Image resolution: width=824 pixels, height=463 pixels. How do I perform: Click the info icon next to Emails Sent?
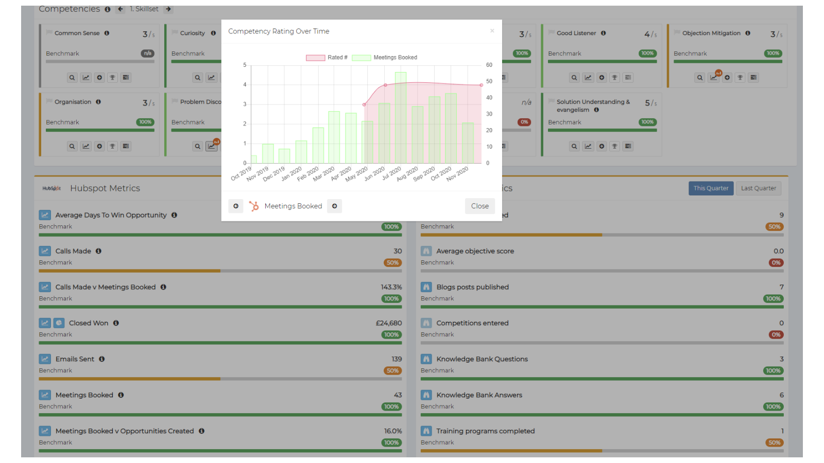[102, 359]
